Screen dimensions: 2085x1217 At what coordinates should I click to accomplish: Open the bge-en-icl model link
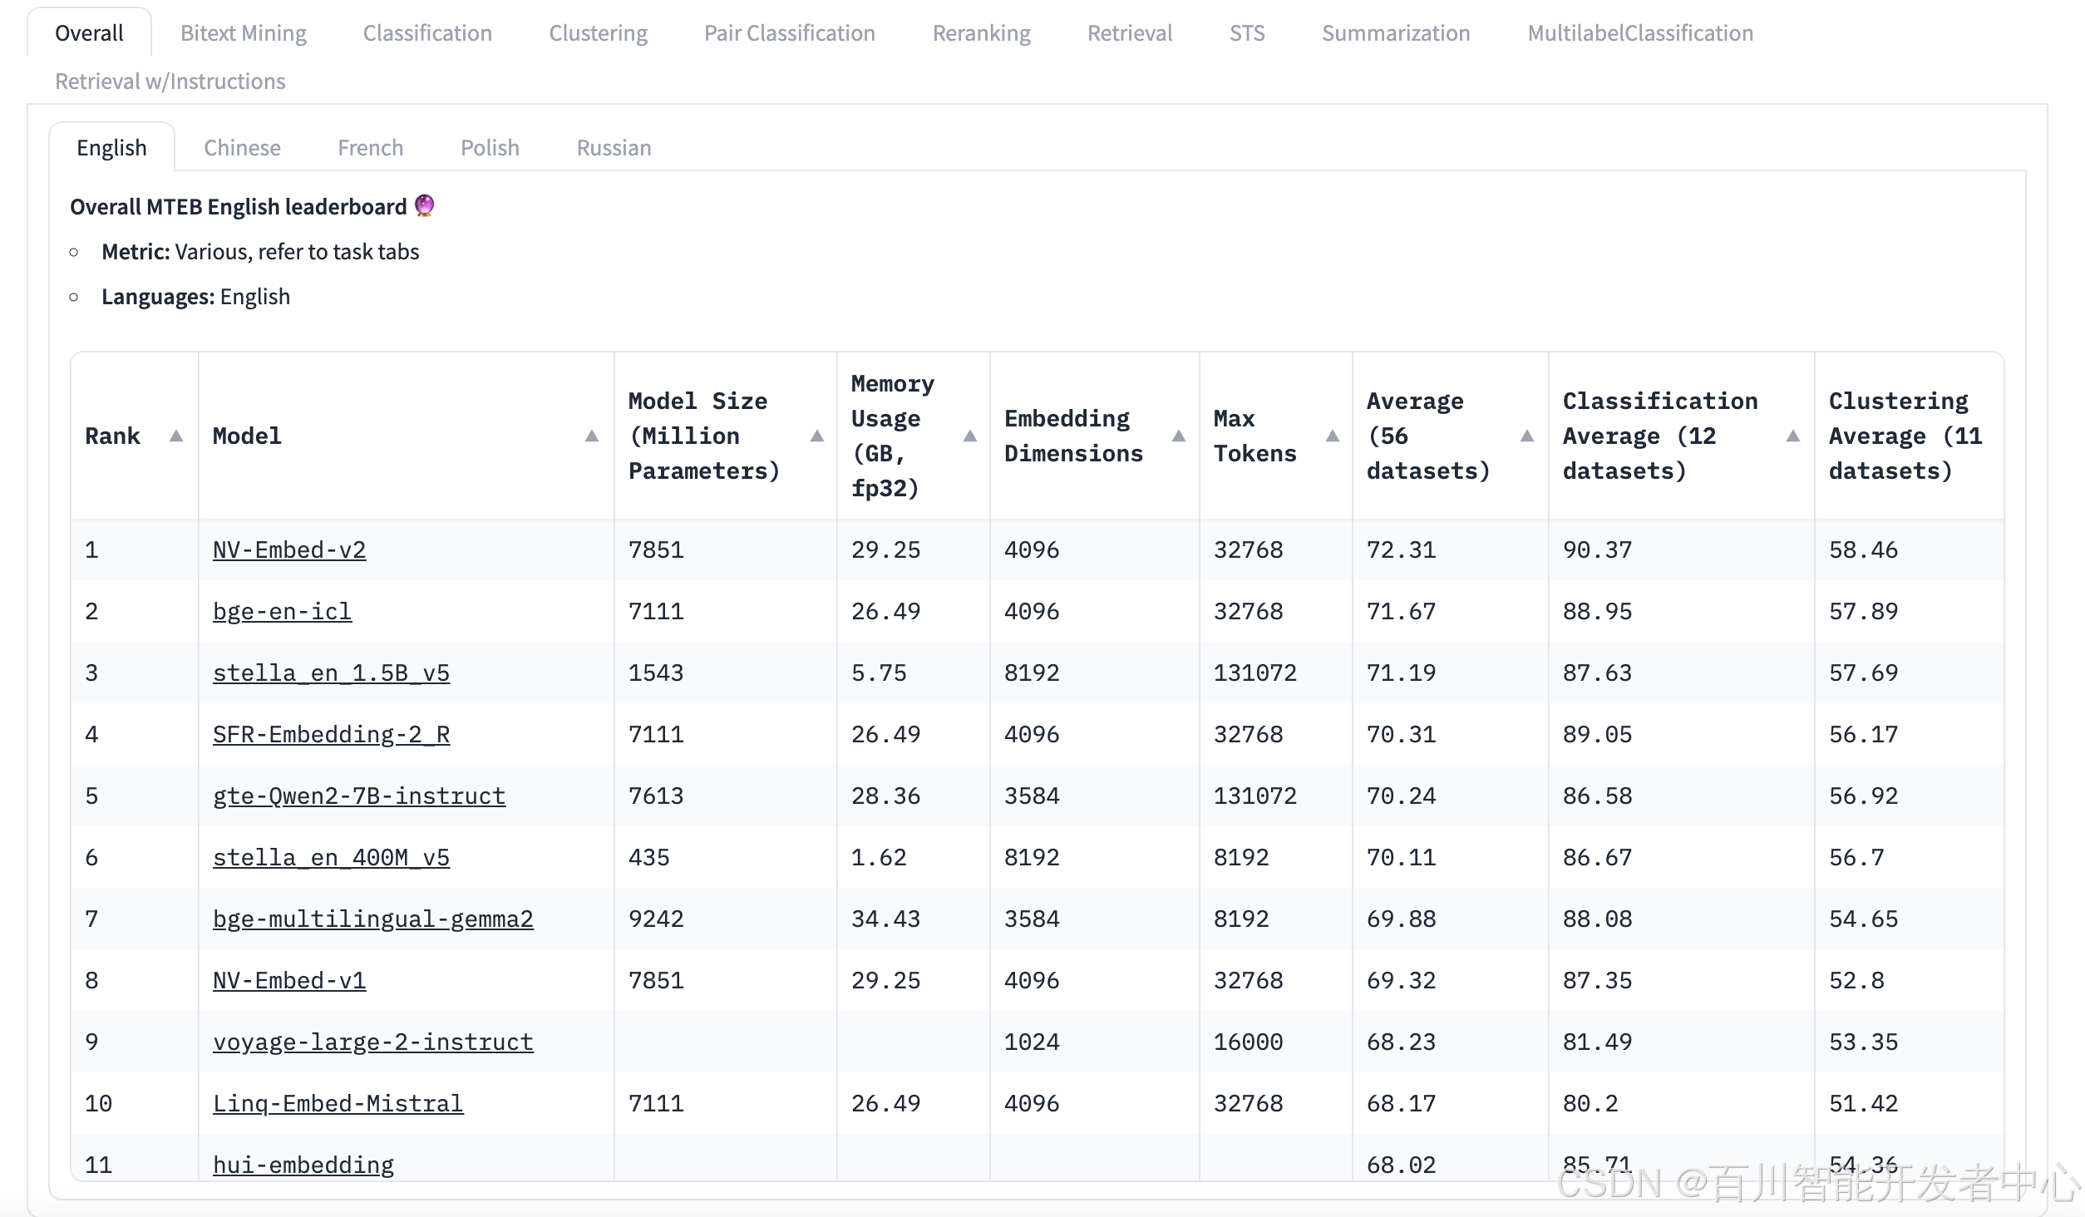point(282,611)
